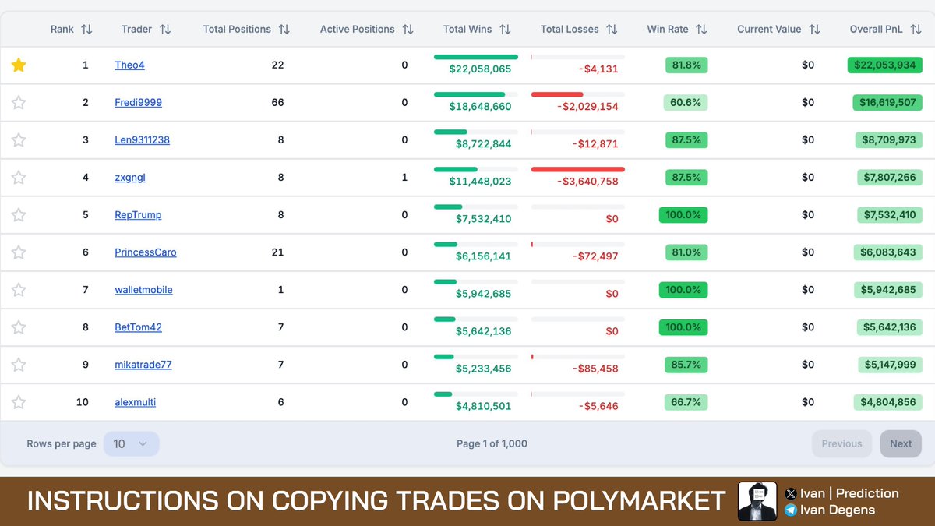Open the Ivan profile avatar picture

coord(758,502)
